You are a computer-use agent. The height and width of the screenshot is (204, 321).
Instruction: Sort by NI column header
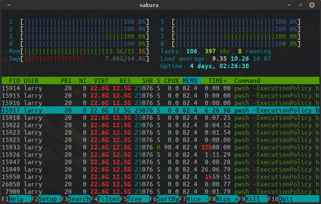click(x=83, y=80)
